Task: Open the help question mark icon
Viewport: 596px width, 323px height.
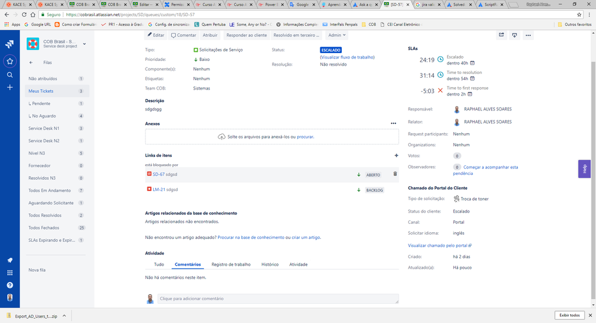Action: point(10,285)
